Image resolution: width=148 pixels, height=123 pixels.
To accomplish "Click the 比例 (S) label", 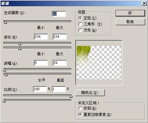I will [x=11, y=90].
